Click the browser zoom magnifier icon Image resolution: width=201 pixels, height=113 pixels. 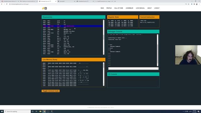pos(186,4)
